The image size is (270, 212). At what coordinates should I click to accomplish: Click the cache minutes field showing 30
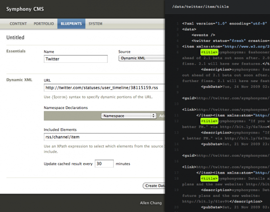point(104,164)
